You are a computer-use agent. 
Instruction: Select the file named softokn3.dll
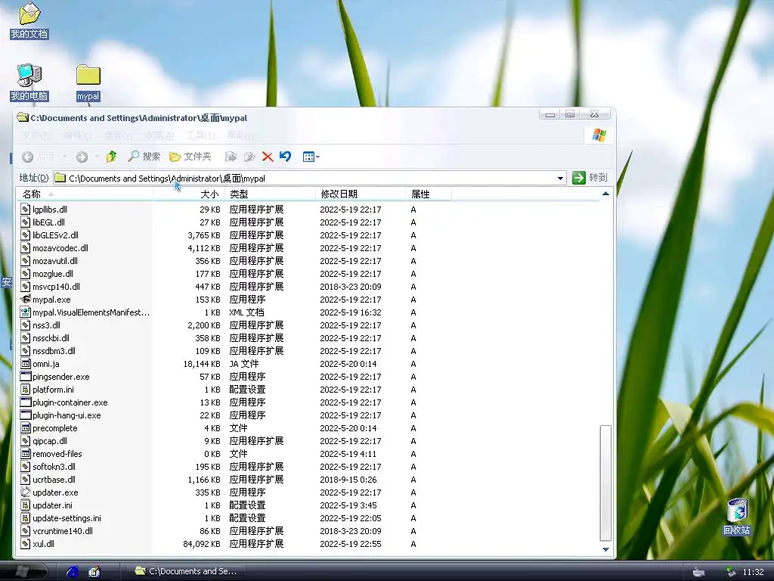tap(54, 466)
